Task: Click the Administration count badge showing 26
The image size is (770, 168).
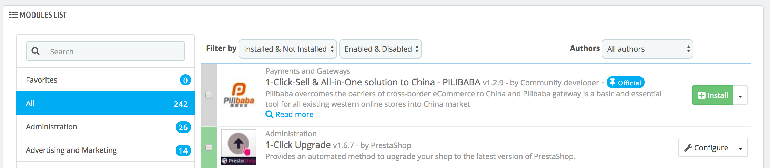Action: pos(183,127)
